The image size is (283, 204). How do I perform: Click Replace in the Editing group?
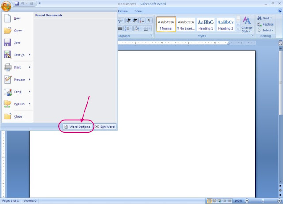point(265,24)
